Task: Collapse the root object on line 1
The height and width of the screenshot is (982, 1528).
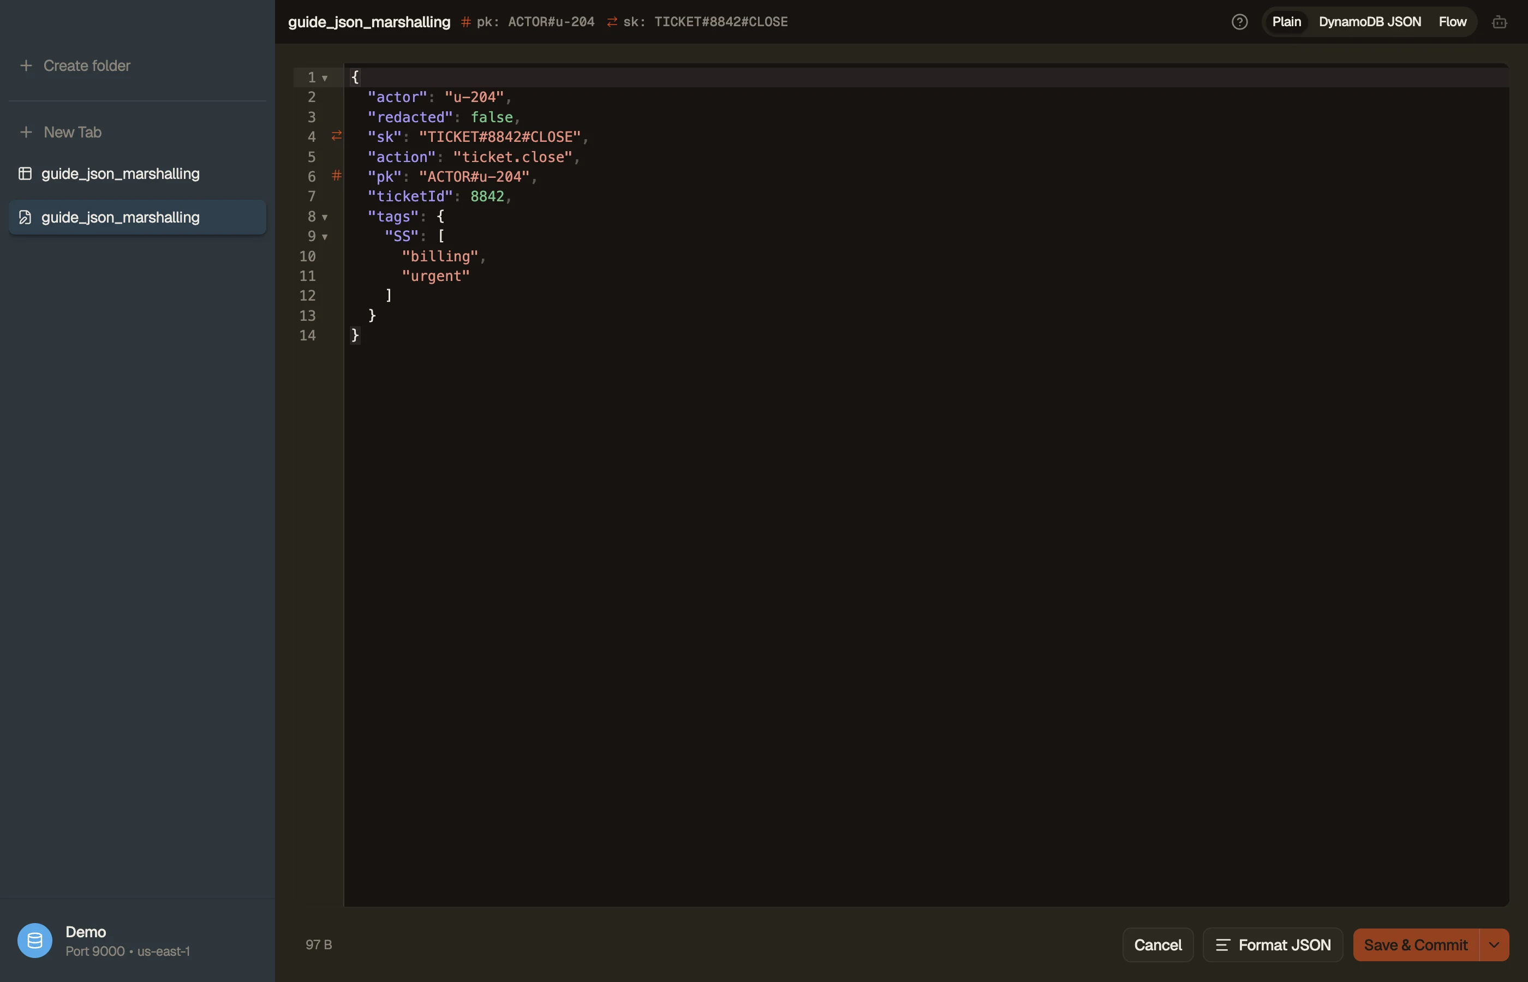Action: tap(325, 78)
